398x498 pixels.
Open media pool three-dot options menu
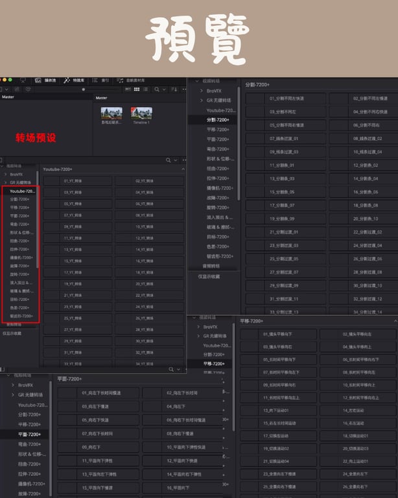click(184, 89)
